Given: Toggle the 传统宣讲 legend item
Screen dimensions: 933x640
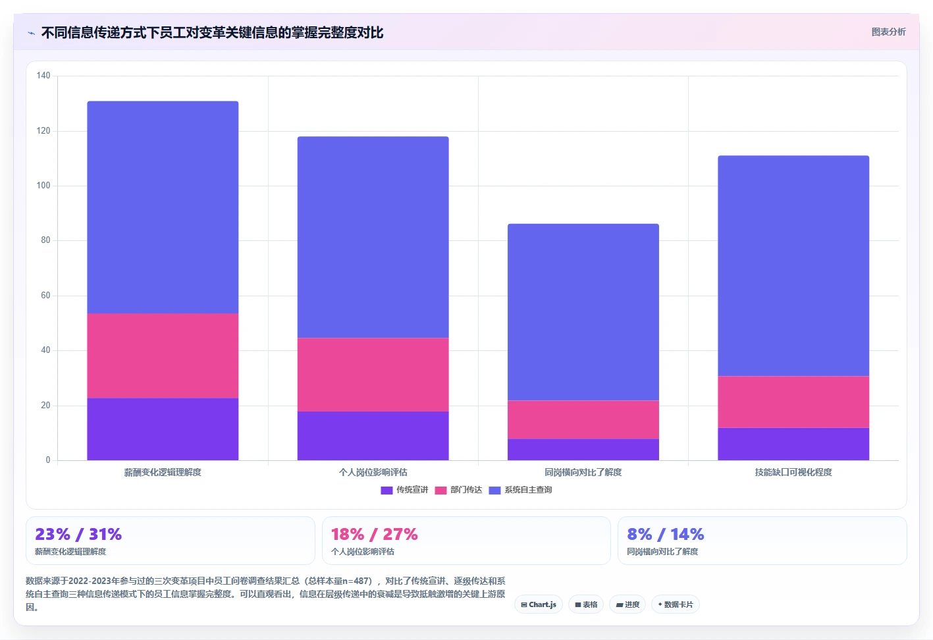Looking at the screenshot, I should point(404,490).
